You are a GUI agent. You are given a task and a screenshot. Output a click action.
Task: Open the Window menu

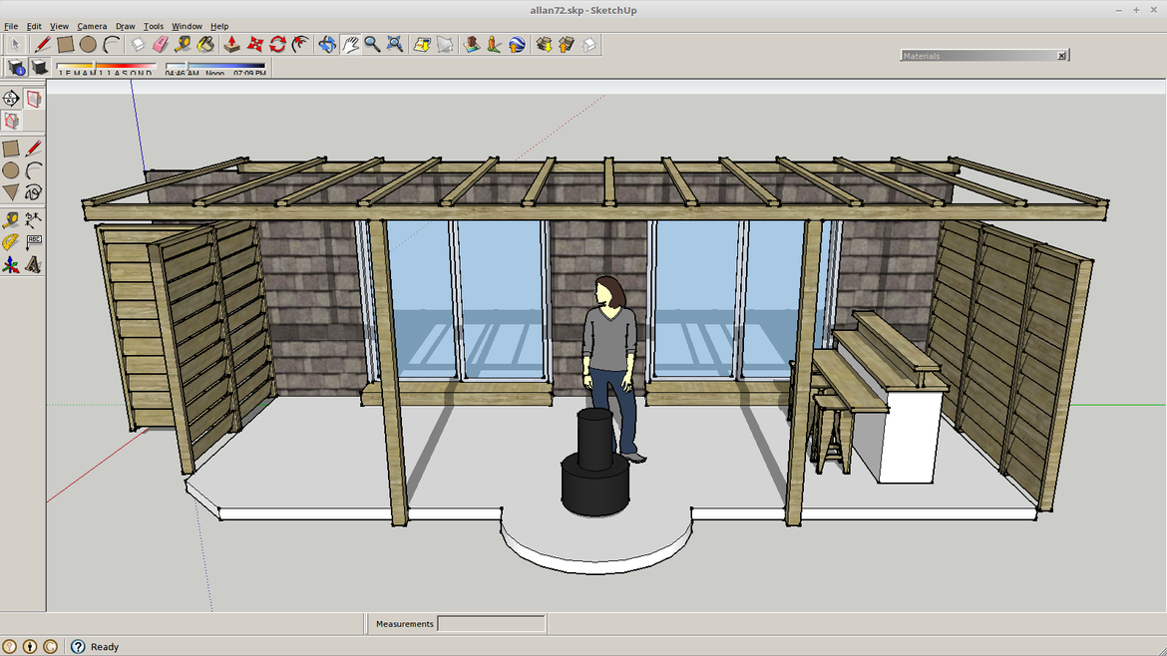click(x=187, y=26)
